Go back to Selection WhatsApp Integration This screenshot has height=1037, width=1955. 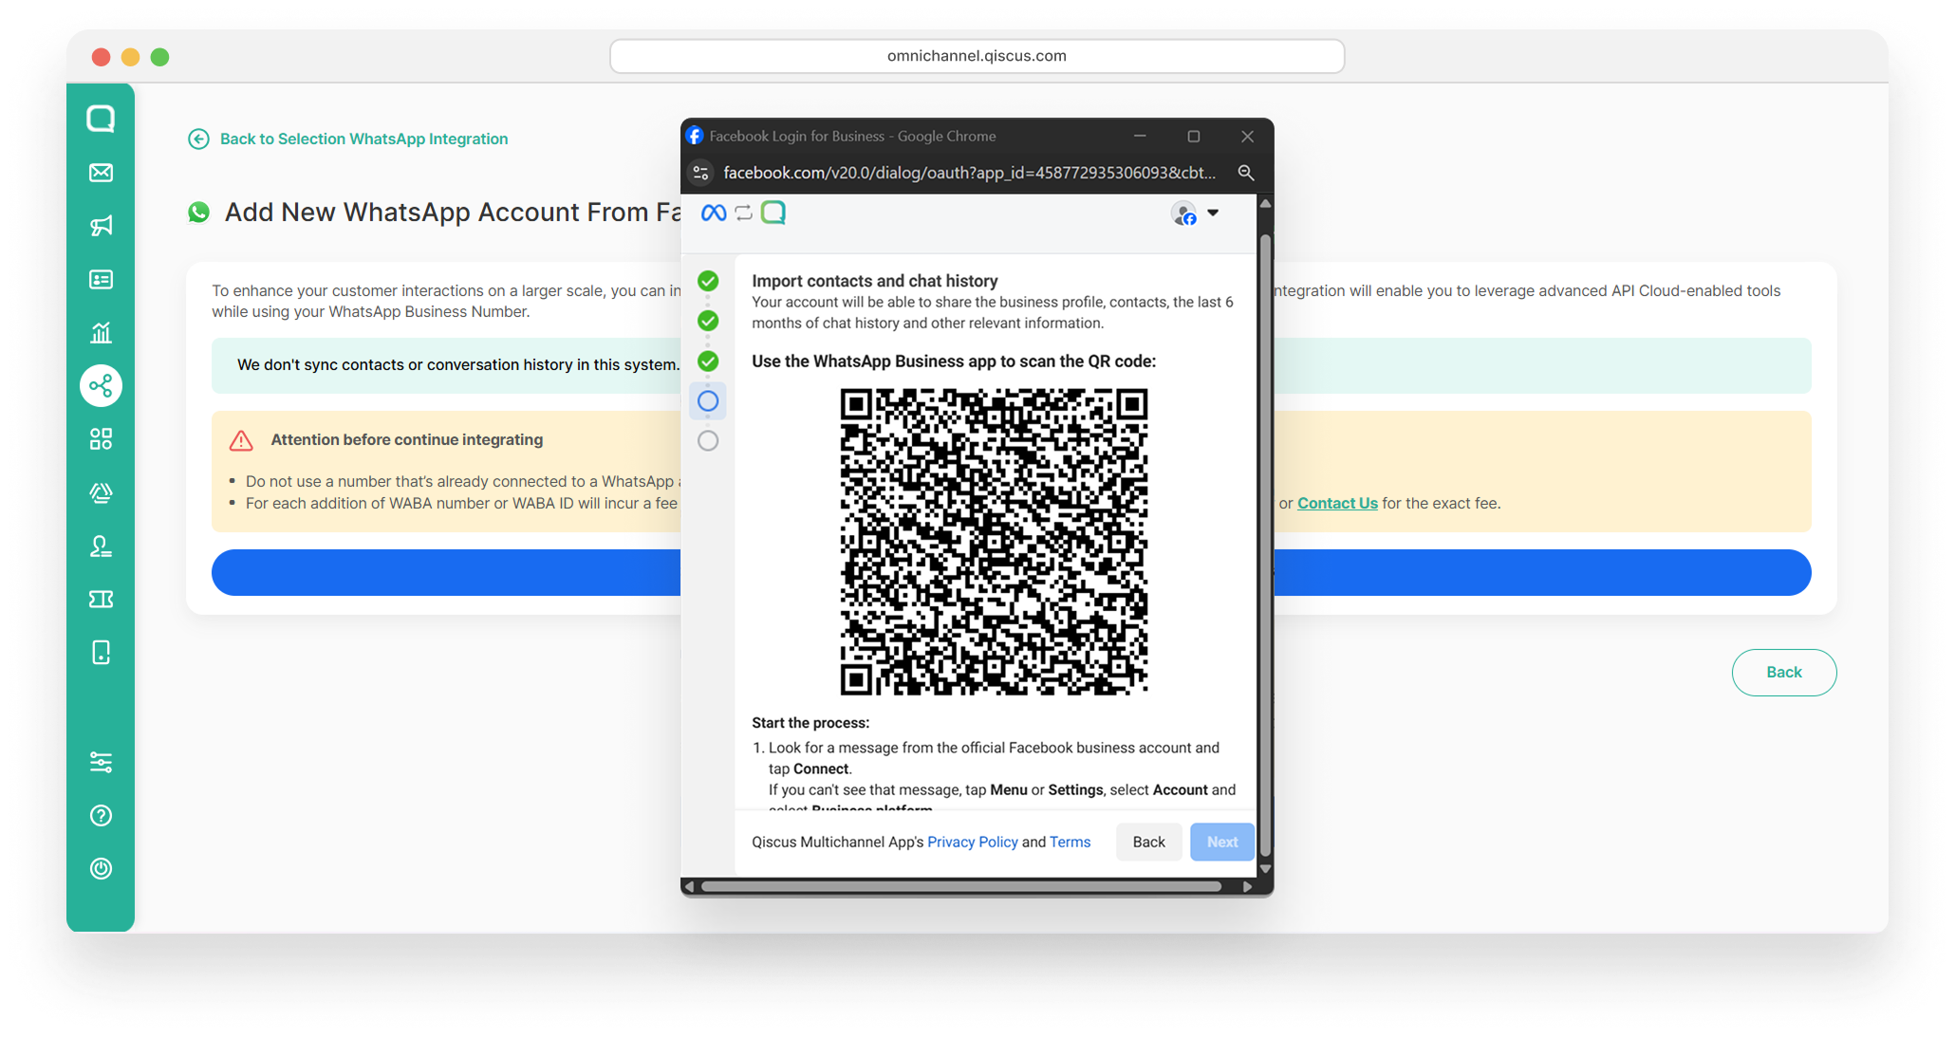[363, 139]
